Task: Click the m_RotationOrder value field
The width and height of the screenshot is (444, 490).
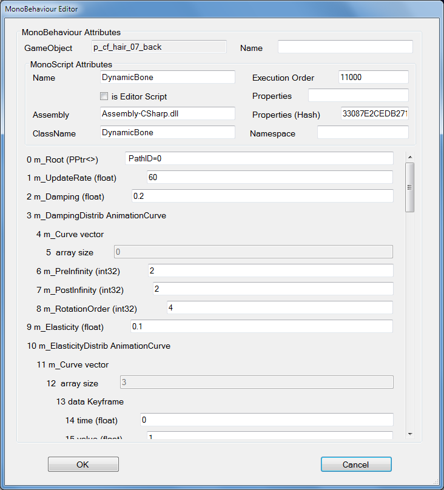Action: (280, 307)
